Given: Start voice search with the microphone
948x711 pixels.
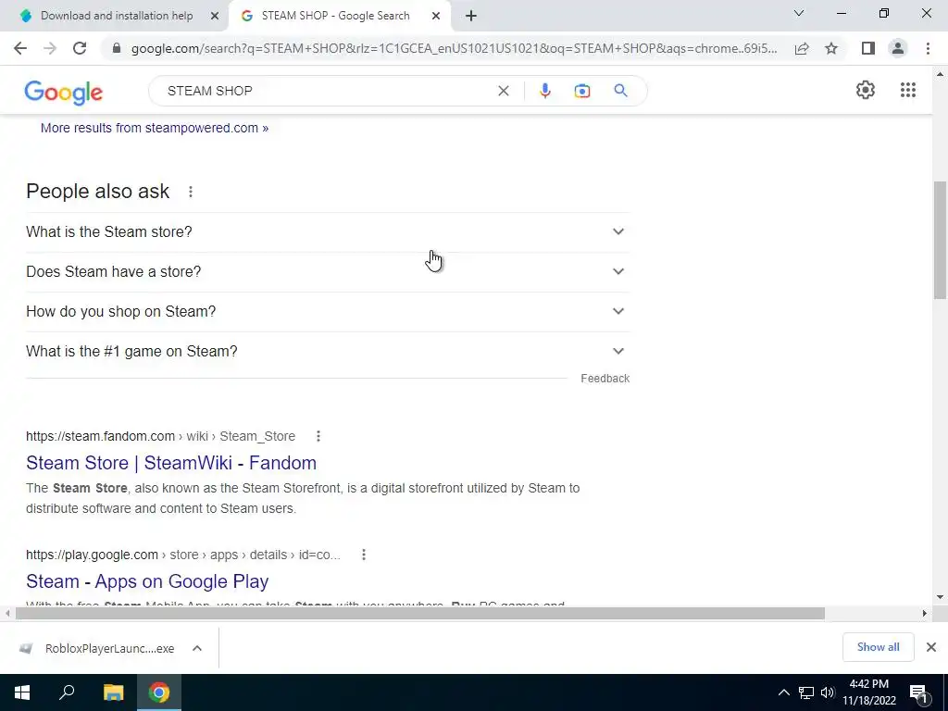Looking at the screenshot, I should [544, 91].
